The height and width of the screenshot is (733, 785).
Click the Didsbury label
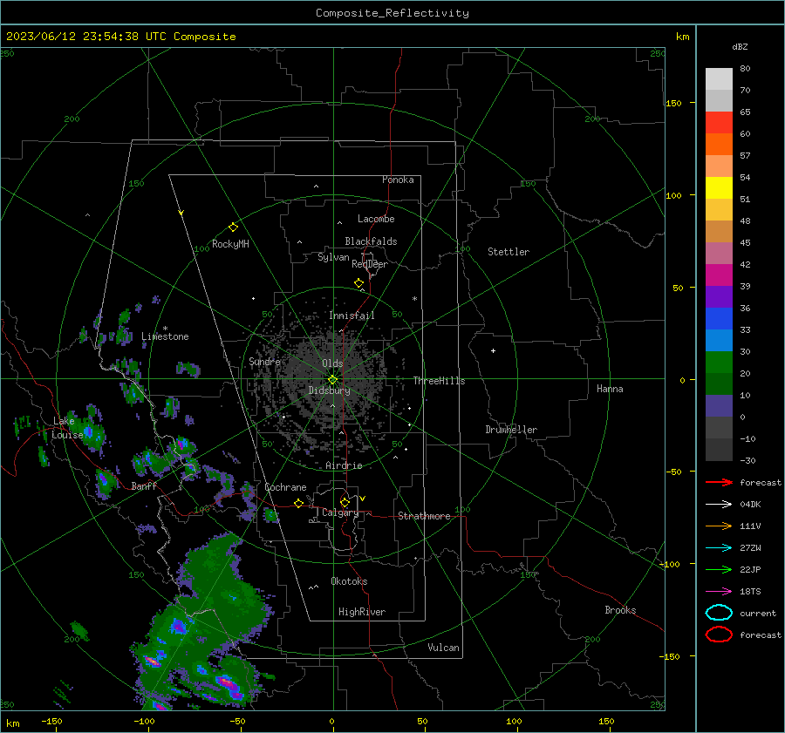coord(329,390)
